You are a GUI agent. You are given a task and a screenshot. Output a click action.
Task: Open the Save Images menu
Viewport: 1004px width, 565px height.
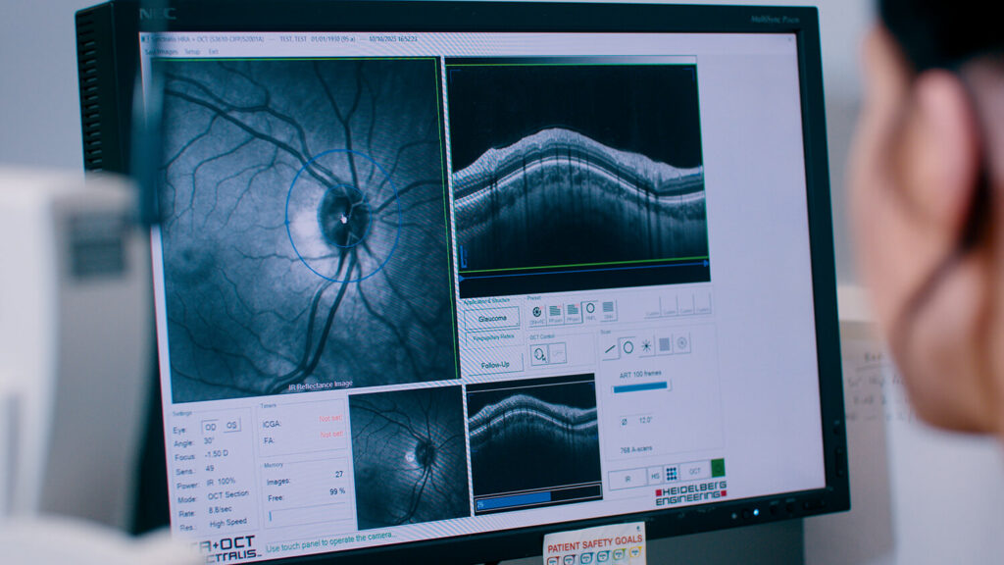tap(160, 51)
